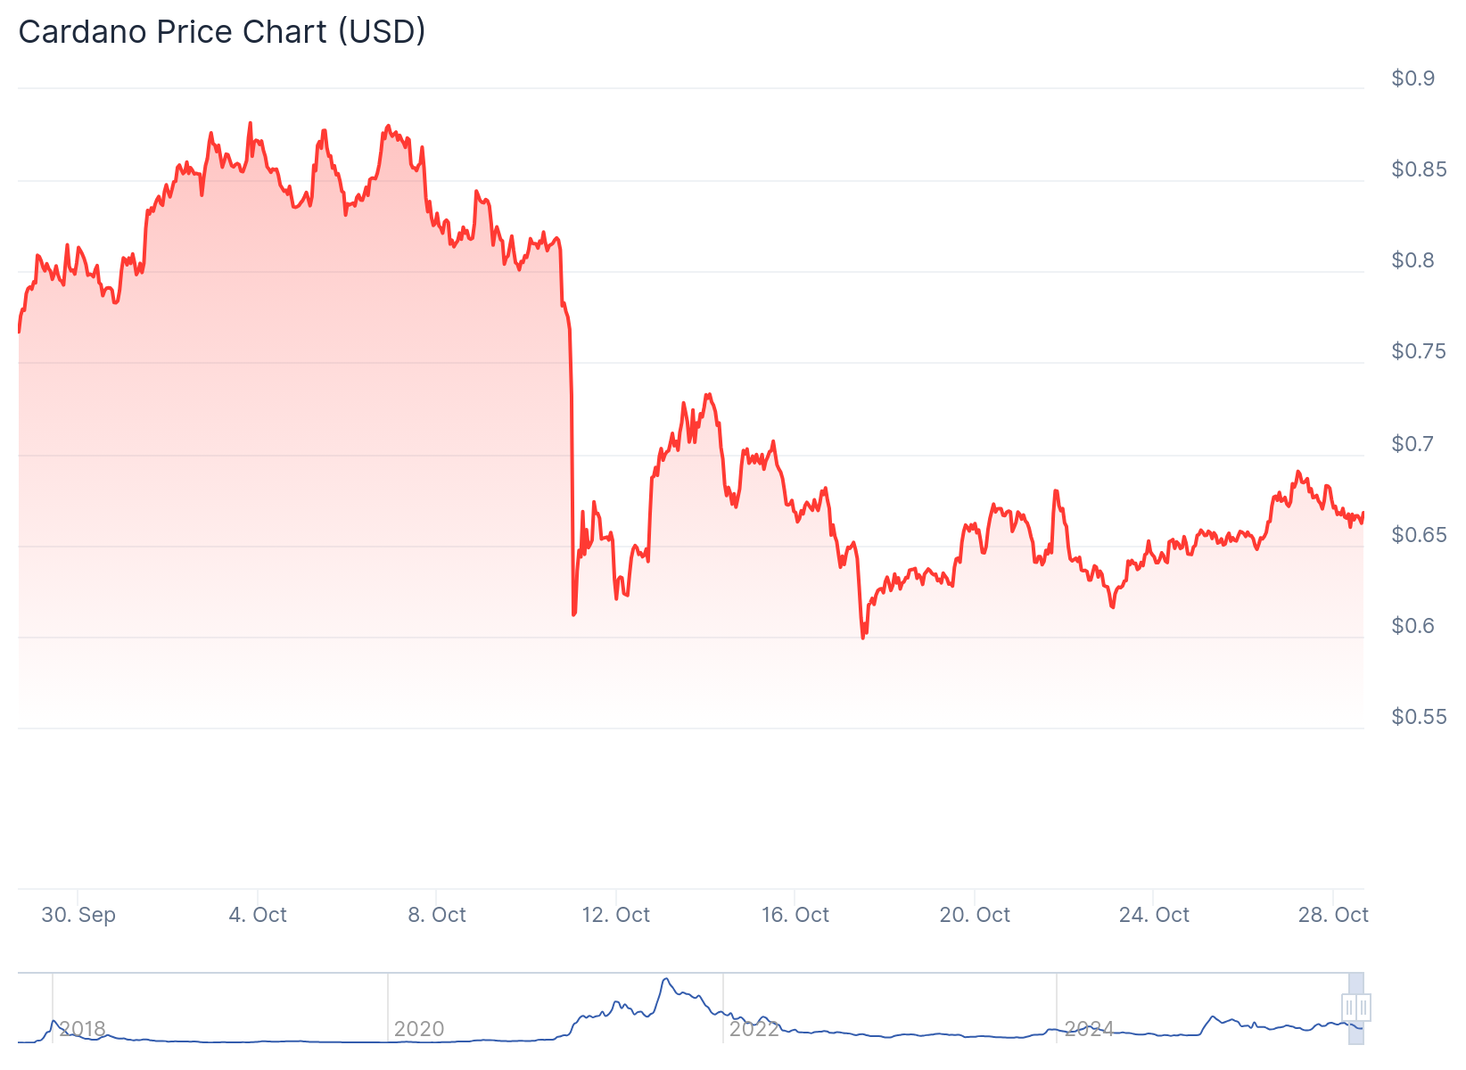Click the $0.9 price axis label
1466x1070 pixels.
[x=1413, y=78]
